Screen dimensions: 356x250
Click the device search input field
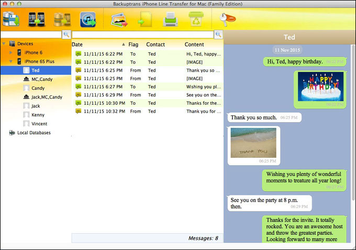[x=31, y=35]
